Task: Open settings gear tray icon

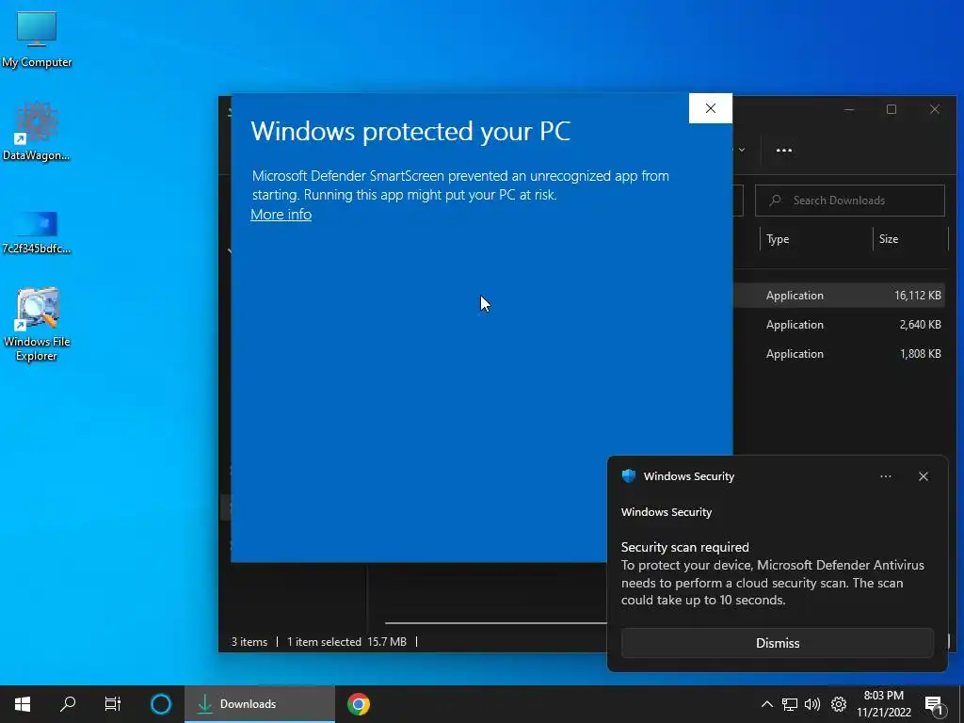Action: pyautogui.click(x=839, y=704)
